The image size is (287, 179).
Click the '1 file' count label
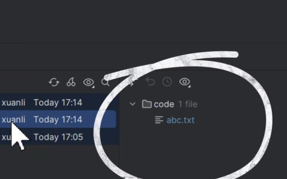click(188, 104)
